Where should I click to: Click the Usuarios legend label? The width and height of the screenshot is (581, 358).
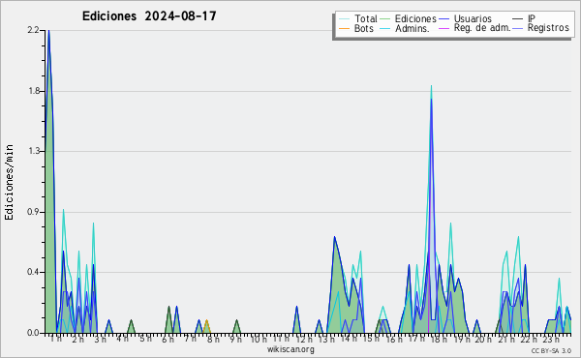coord(473,18)
